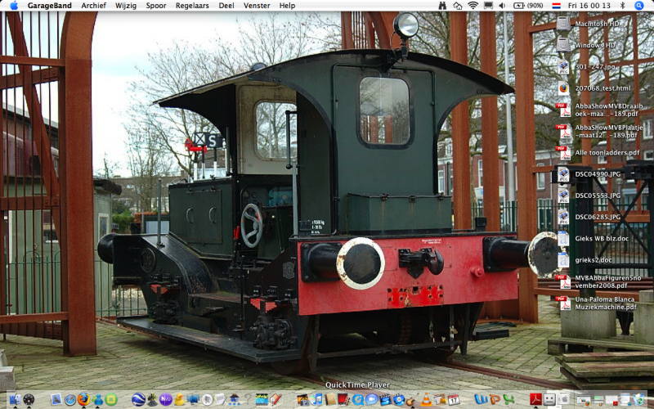
Task: Open the display menu bar icon
Action: coord(488,6)
